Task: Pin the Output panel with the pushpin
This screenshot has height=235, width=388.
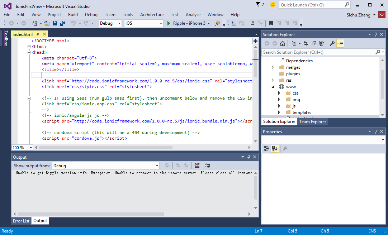Action: [x=249, y=157]
